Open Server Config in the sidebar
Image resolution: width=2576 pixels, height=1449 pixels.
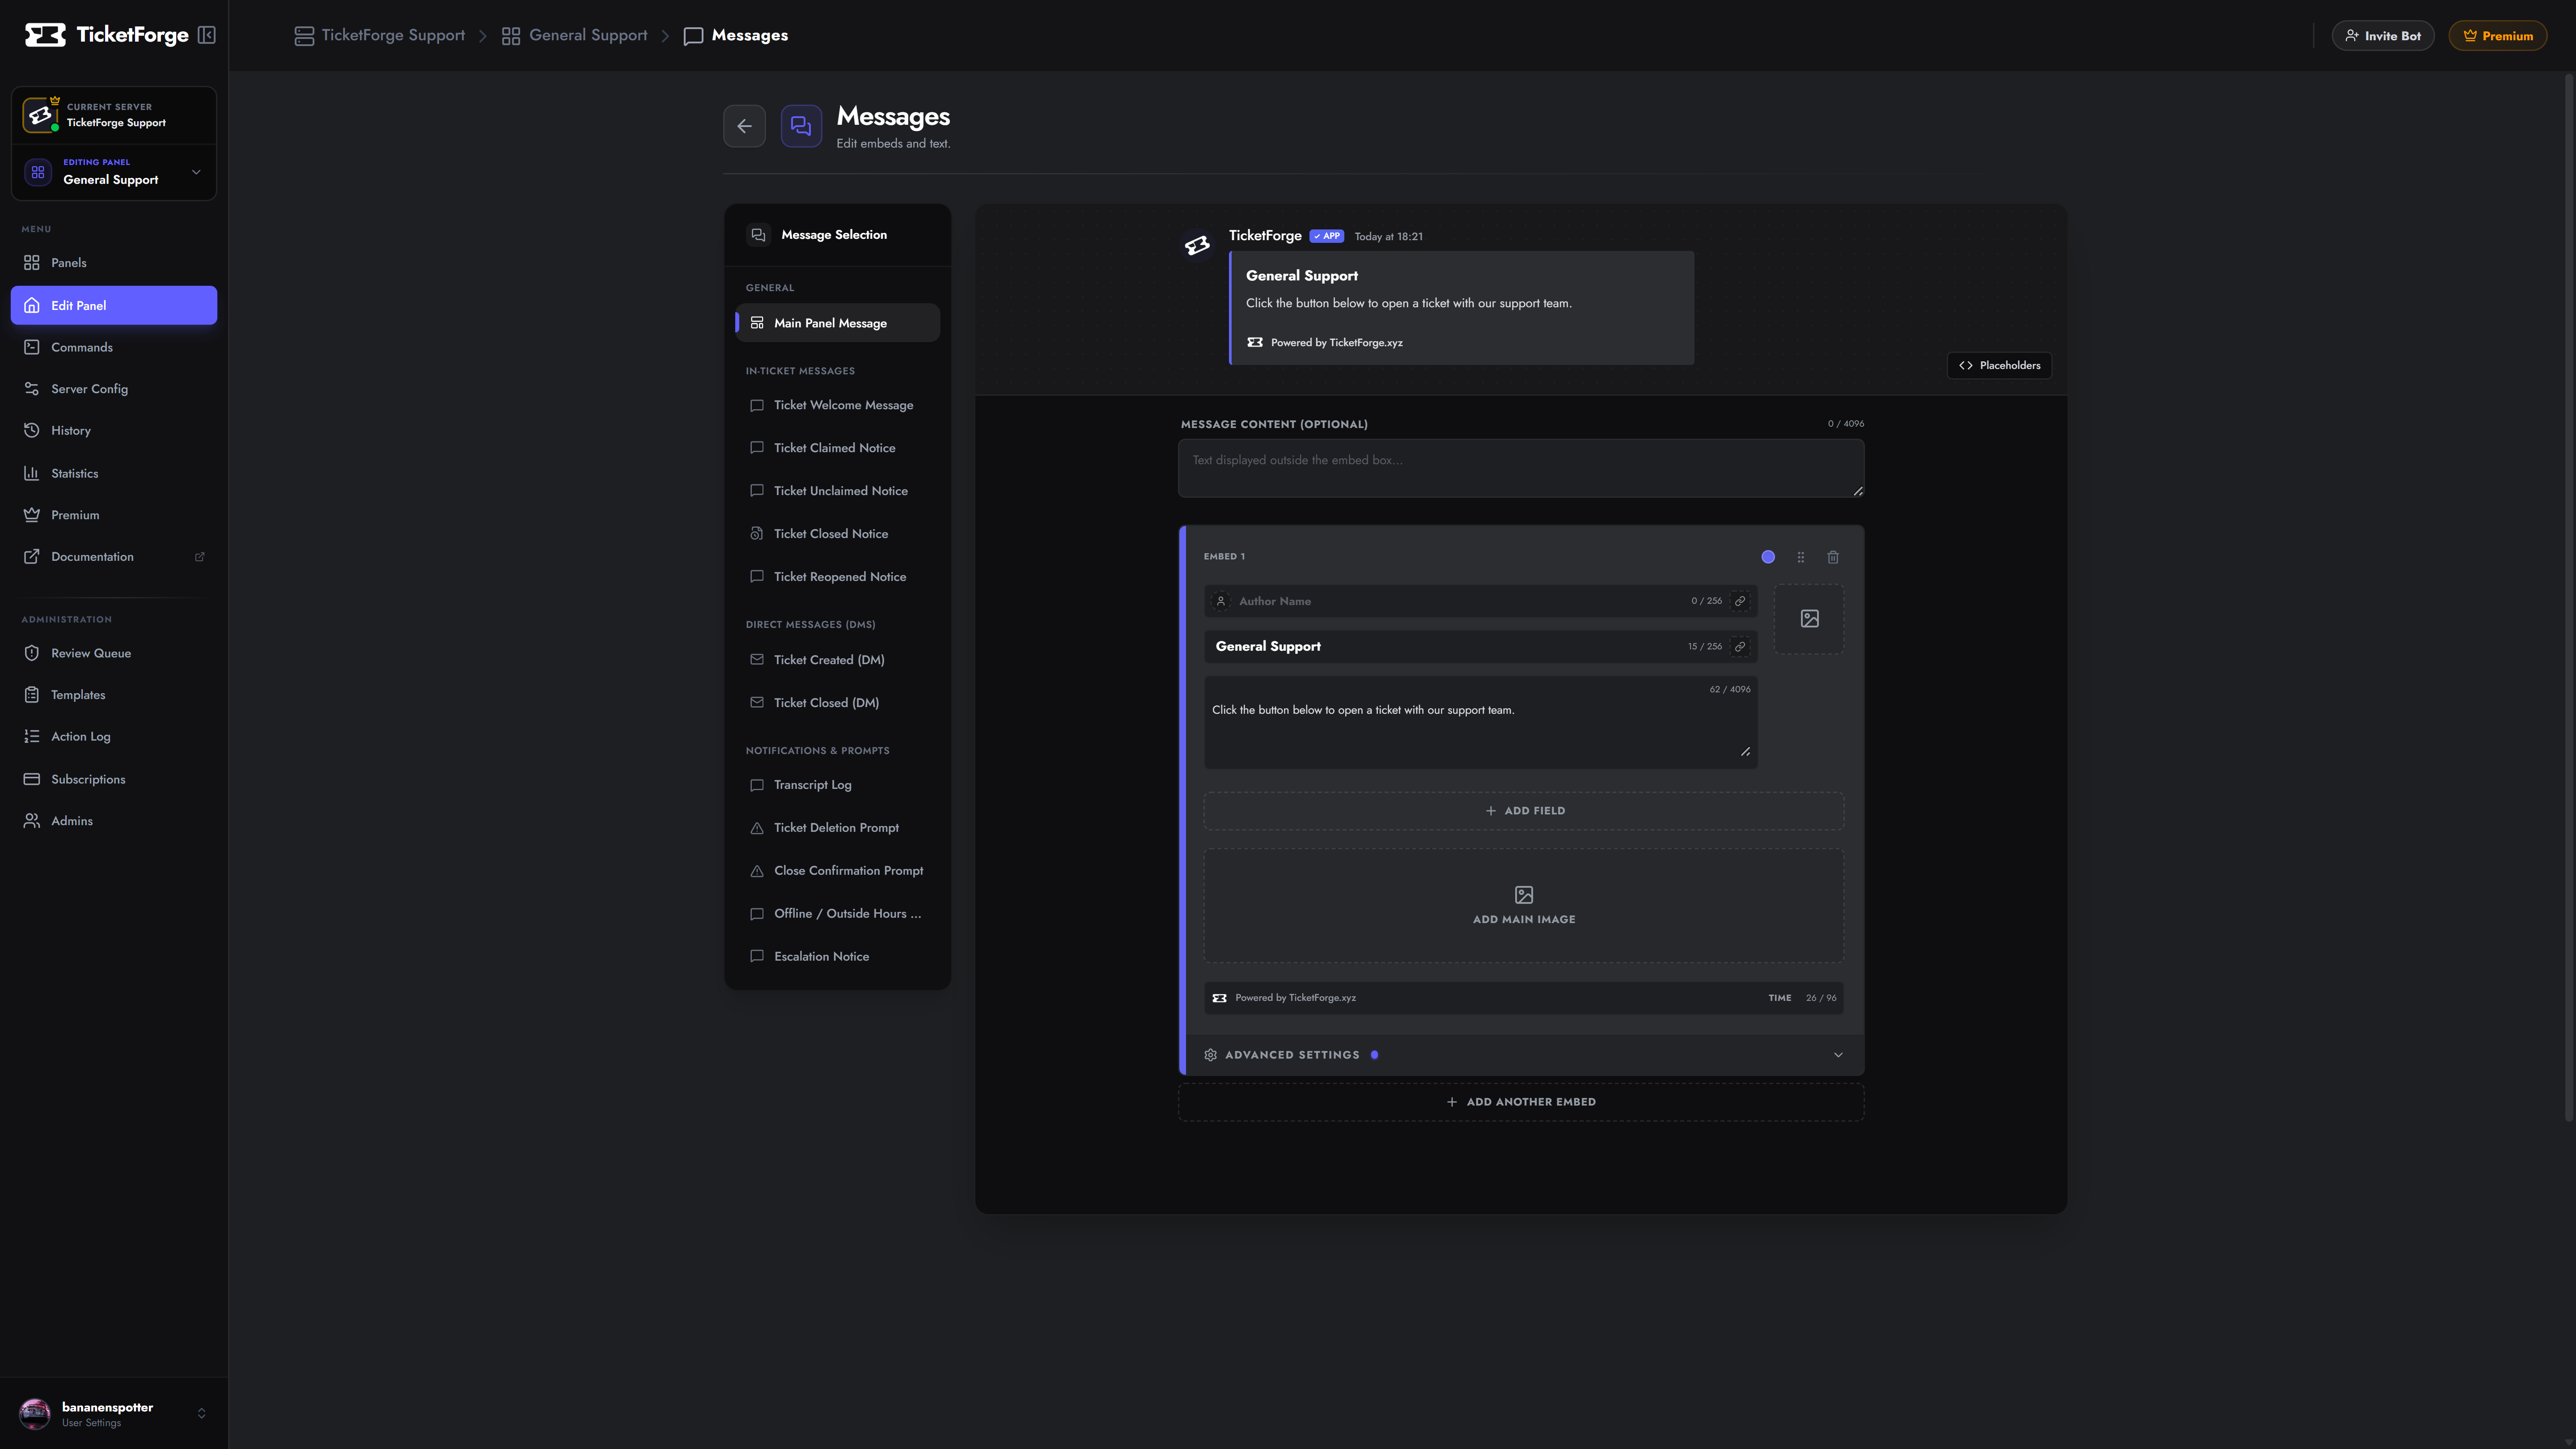click(x=114, y=389)
